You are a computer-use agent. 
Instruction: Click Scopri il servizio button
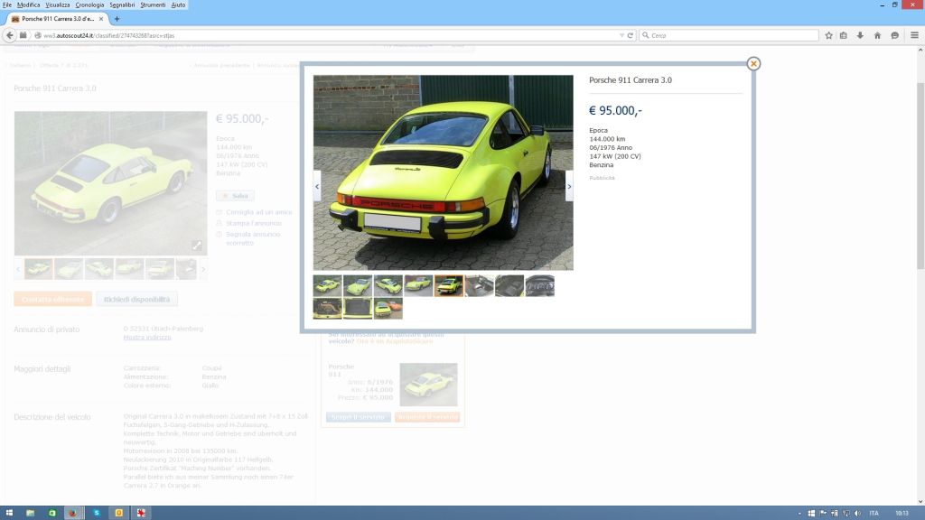[358, 417]
